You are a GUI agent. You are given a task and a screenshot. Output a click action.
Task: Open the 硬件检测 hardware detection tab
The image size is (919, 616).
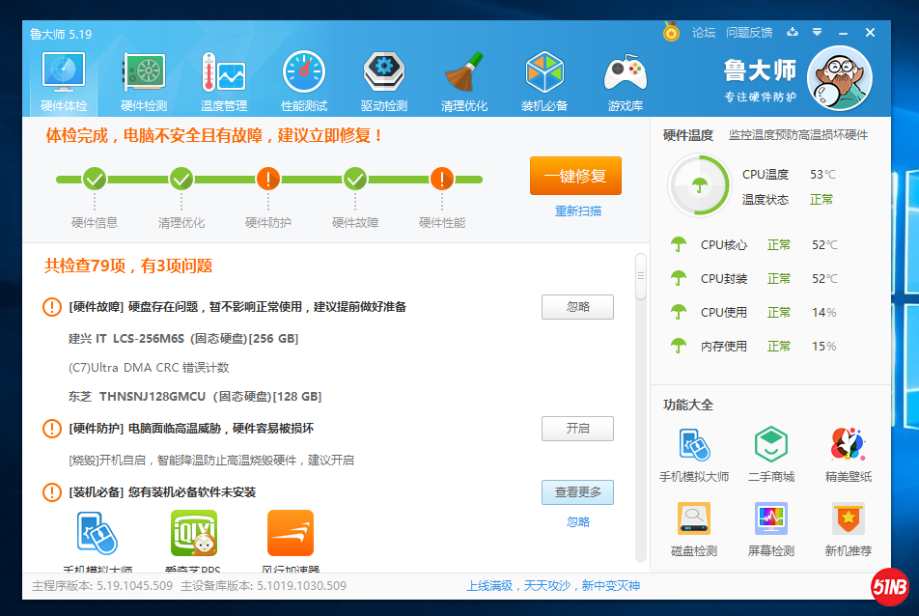coord(144,81)
